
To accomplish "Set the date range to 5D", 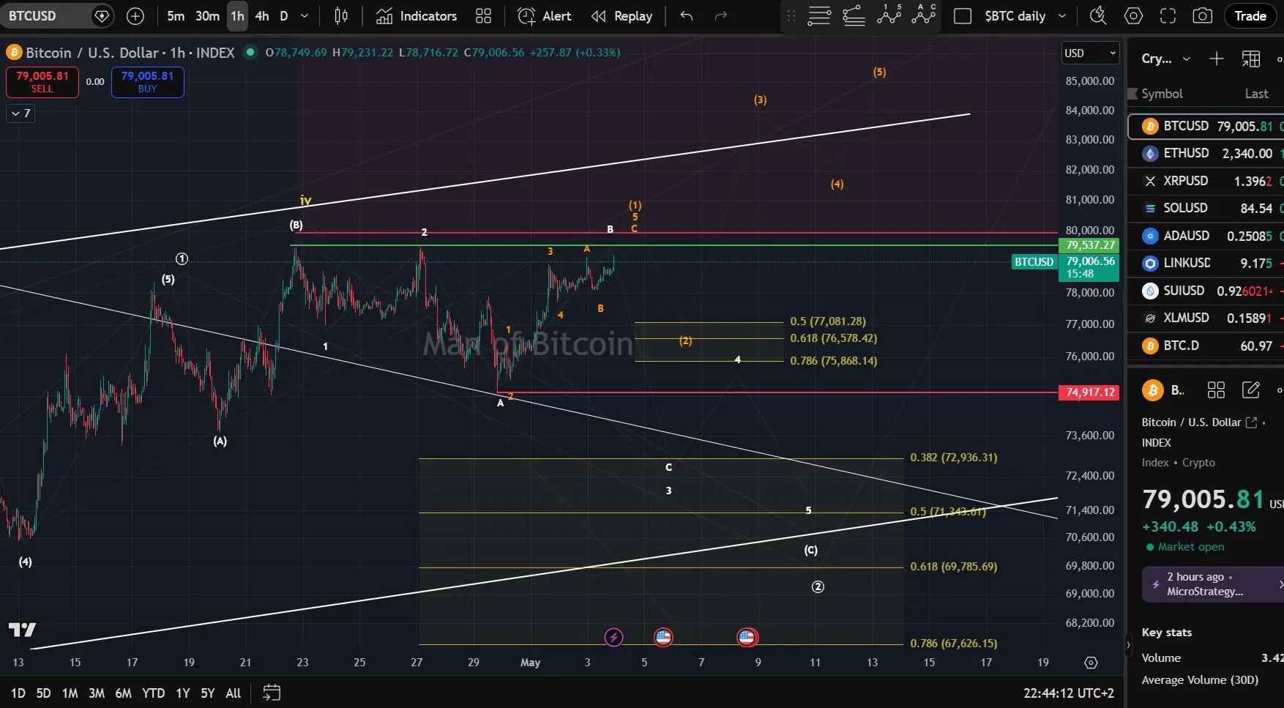I will click(43, 693).
